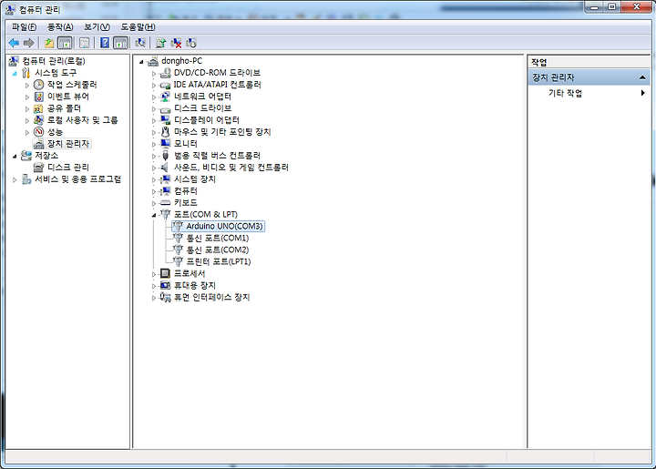Click the Uninstall device red-X icon
The height and width of the screenshot is (469, 656).
tap(176, 43)
